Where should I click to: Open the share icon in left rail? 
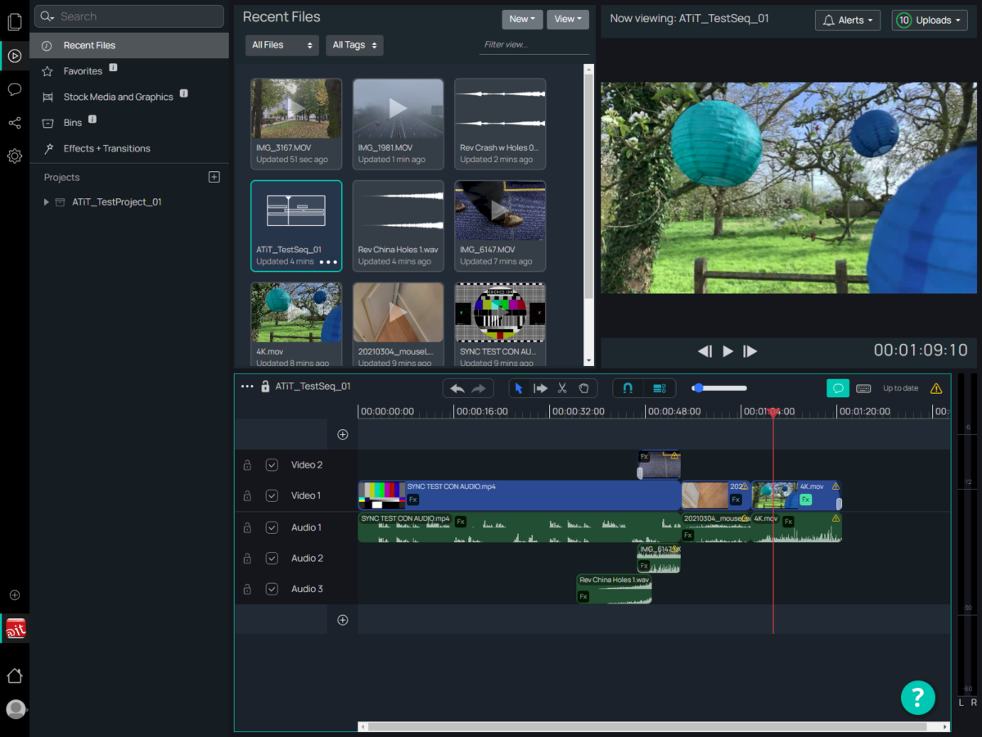pyautogui.click(x=15, y=123)
